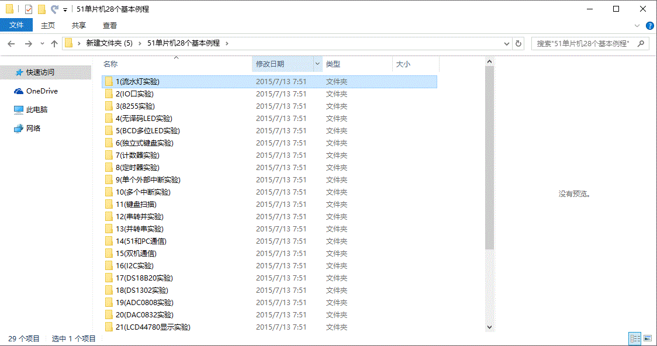The image size is (657, 346).
Task: Switch to the 共享 ribbon tab
Action: tap(79, 25)
